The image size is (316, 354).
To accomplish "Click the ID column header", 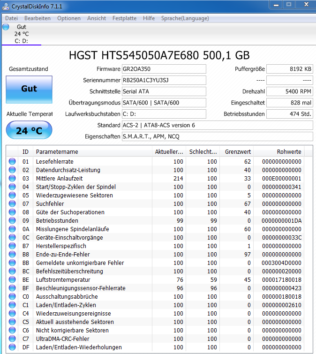I will point(25,152).
